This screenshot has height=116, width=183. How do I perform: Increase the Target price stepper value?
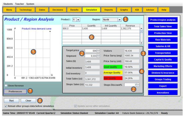[98, 50]
